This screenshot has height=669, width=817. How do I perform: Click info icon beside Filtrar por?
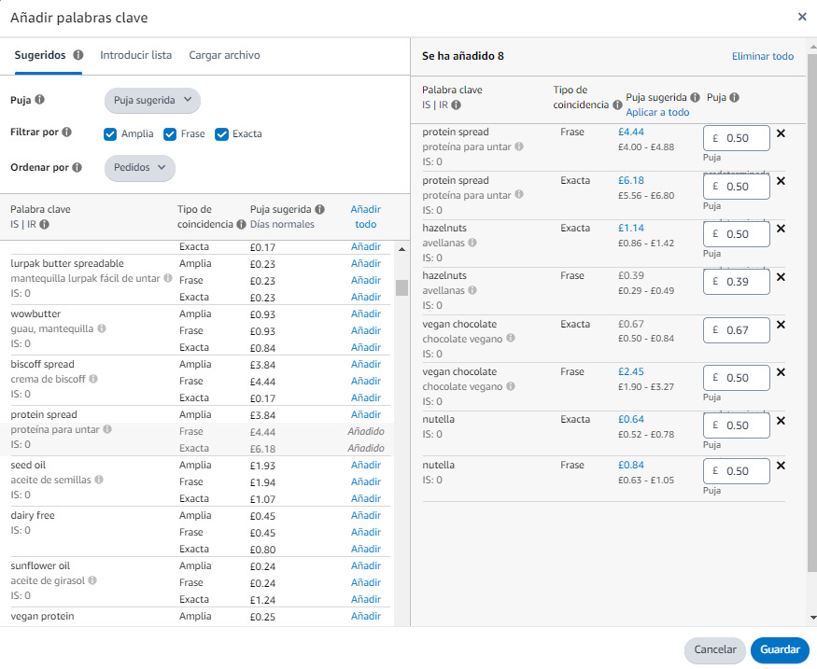click(x=66, y=132)
